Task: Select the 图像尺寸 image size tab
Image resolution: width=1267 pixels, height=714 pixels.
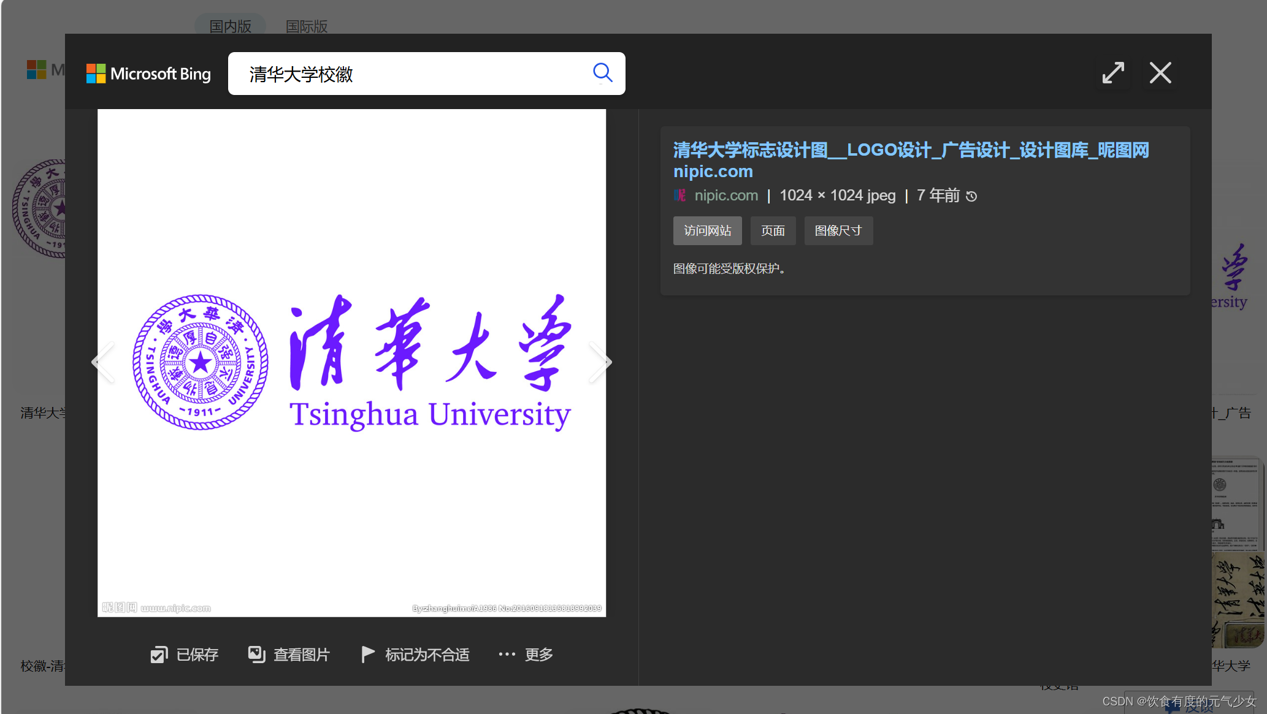Action: 838,230
